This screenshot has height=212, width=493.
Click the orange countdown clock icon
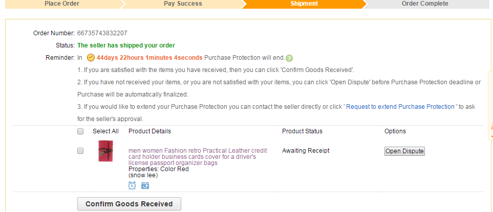(x=91, y=58)
